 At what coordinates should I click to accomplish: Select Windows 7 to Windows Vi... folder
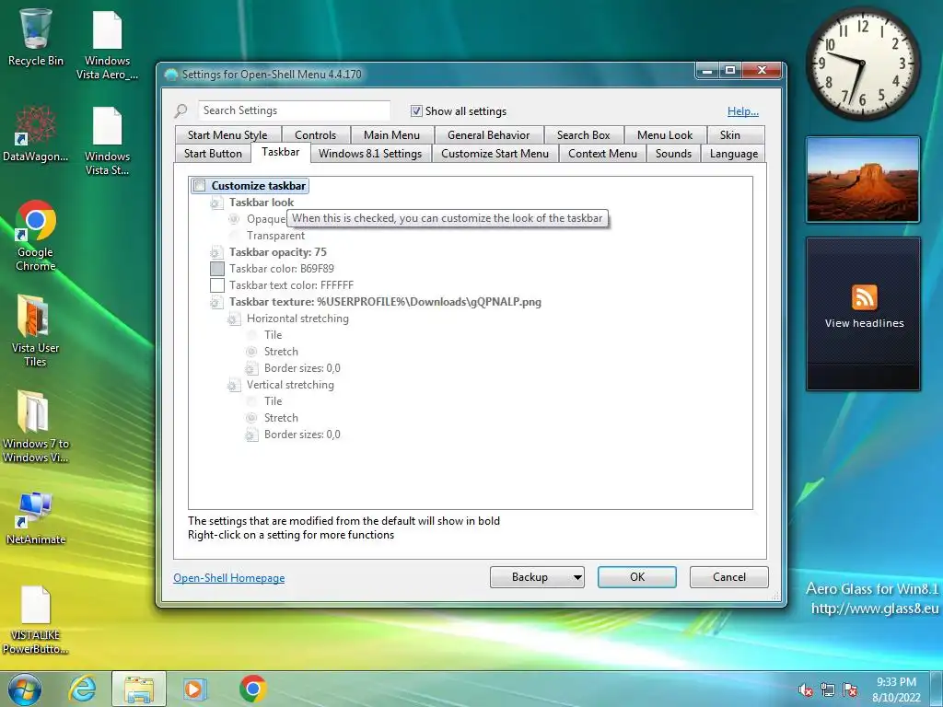pyautogui.click(x=36, y=426)
